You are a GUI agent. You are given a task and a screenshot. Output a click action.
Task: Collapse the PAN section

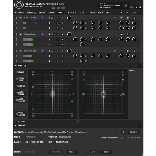point(15,66)
